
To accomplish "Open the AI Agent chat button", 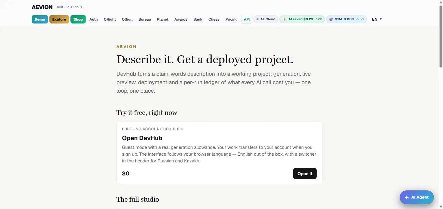I will 417,197.
